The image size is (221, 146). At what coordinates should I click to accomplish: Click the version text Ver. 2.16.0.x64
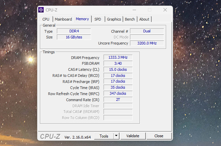click(x=78, y=137)
